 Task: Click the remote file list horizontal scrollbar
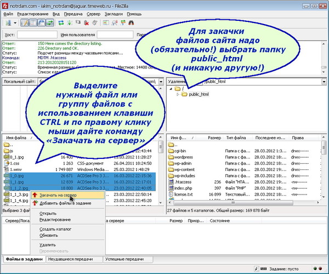coord(233,203)
